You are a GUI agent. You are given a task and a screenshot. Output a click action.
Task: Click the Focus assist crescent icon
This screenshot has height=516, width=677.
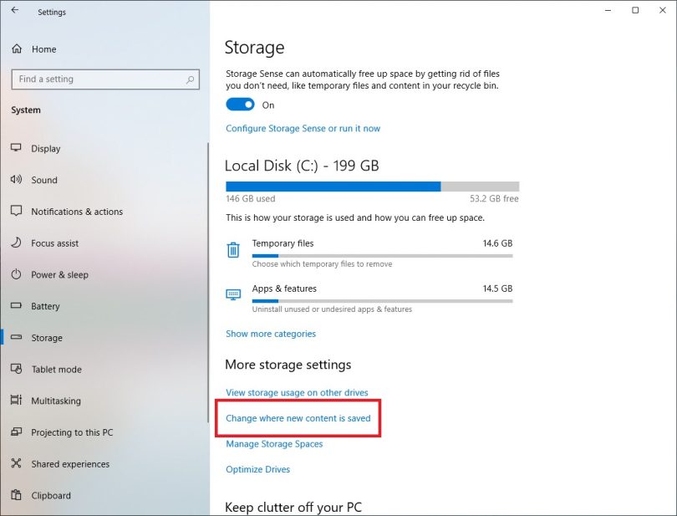click(x=18, y=243)
